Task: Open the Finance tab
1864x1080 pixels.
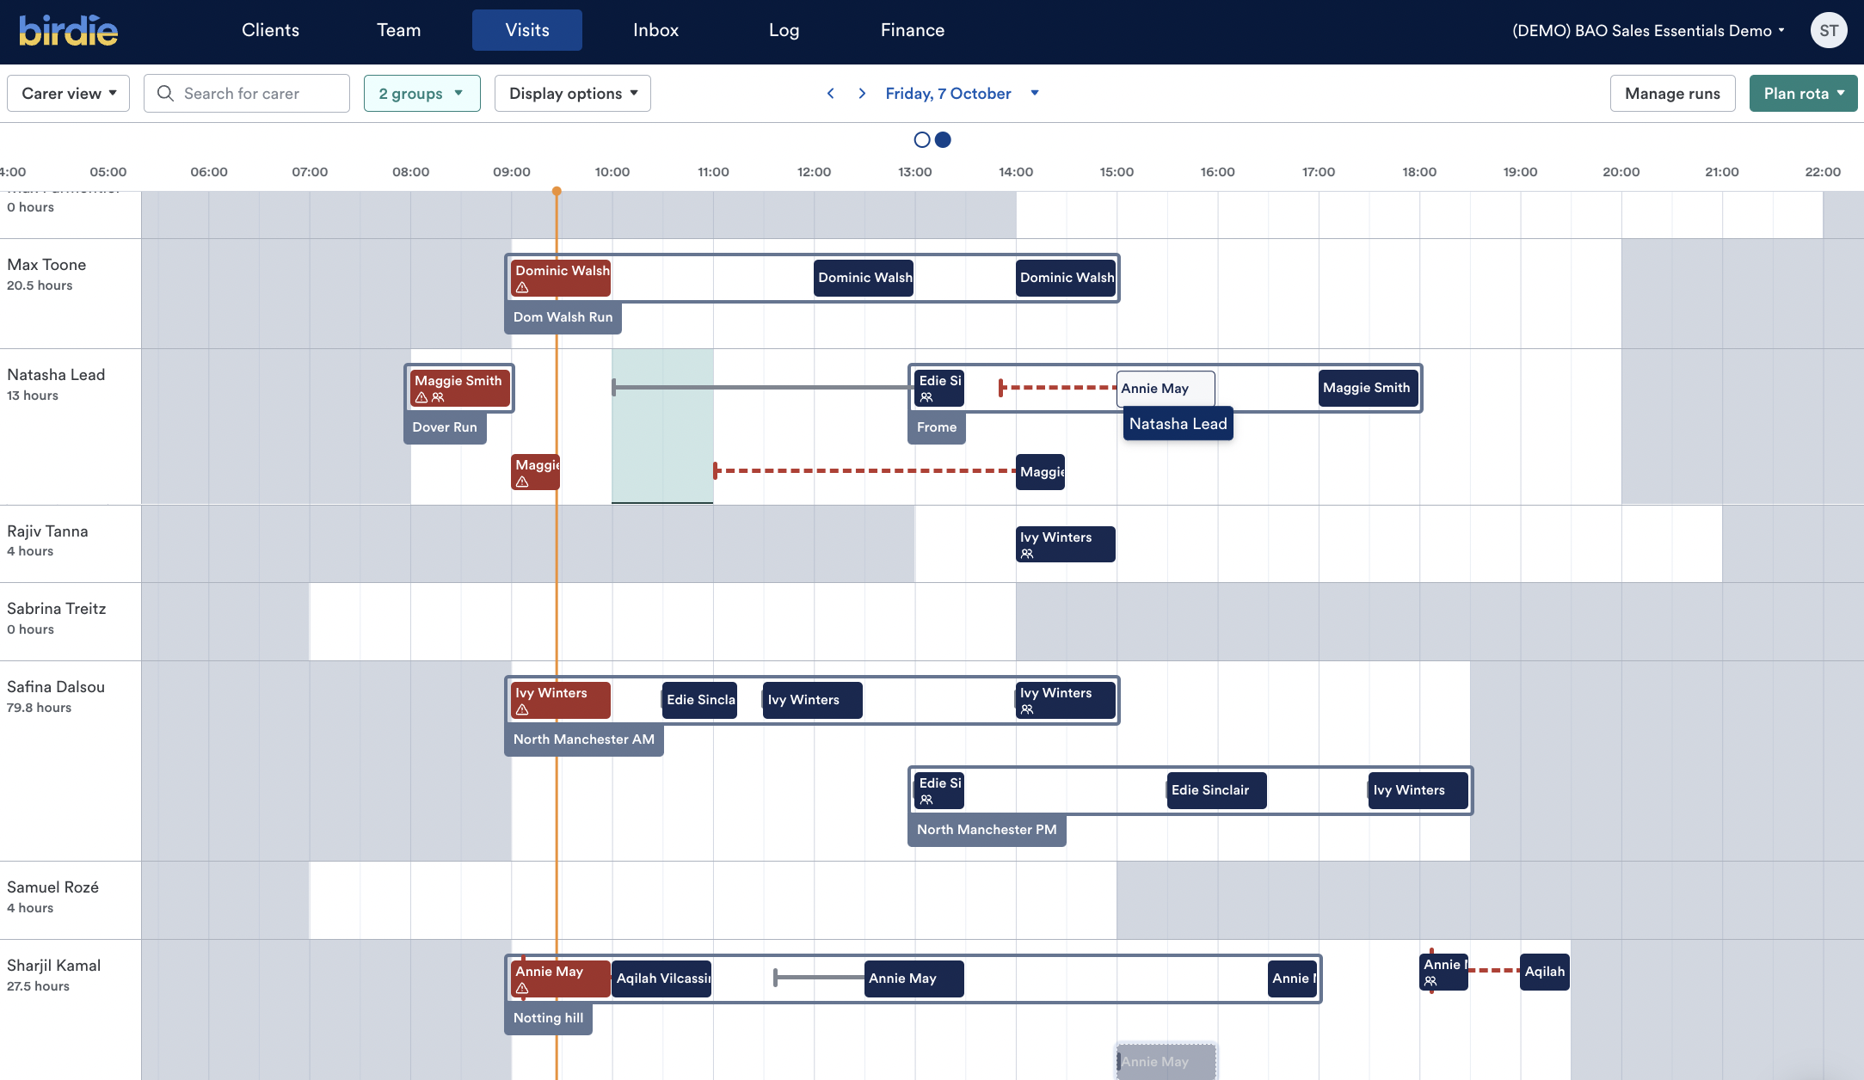Action: pyautogui.click(x=912, y=29)
